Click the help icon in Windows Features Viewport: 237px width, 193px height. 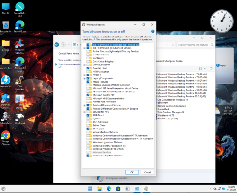click(x=153, y=31)
